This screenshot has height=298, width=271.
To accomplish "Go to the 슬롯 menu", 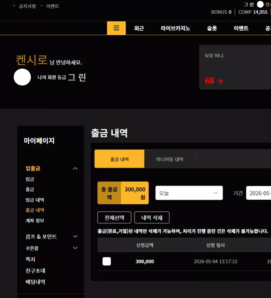I will pos(212,28).
